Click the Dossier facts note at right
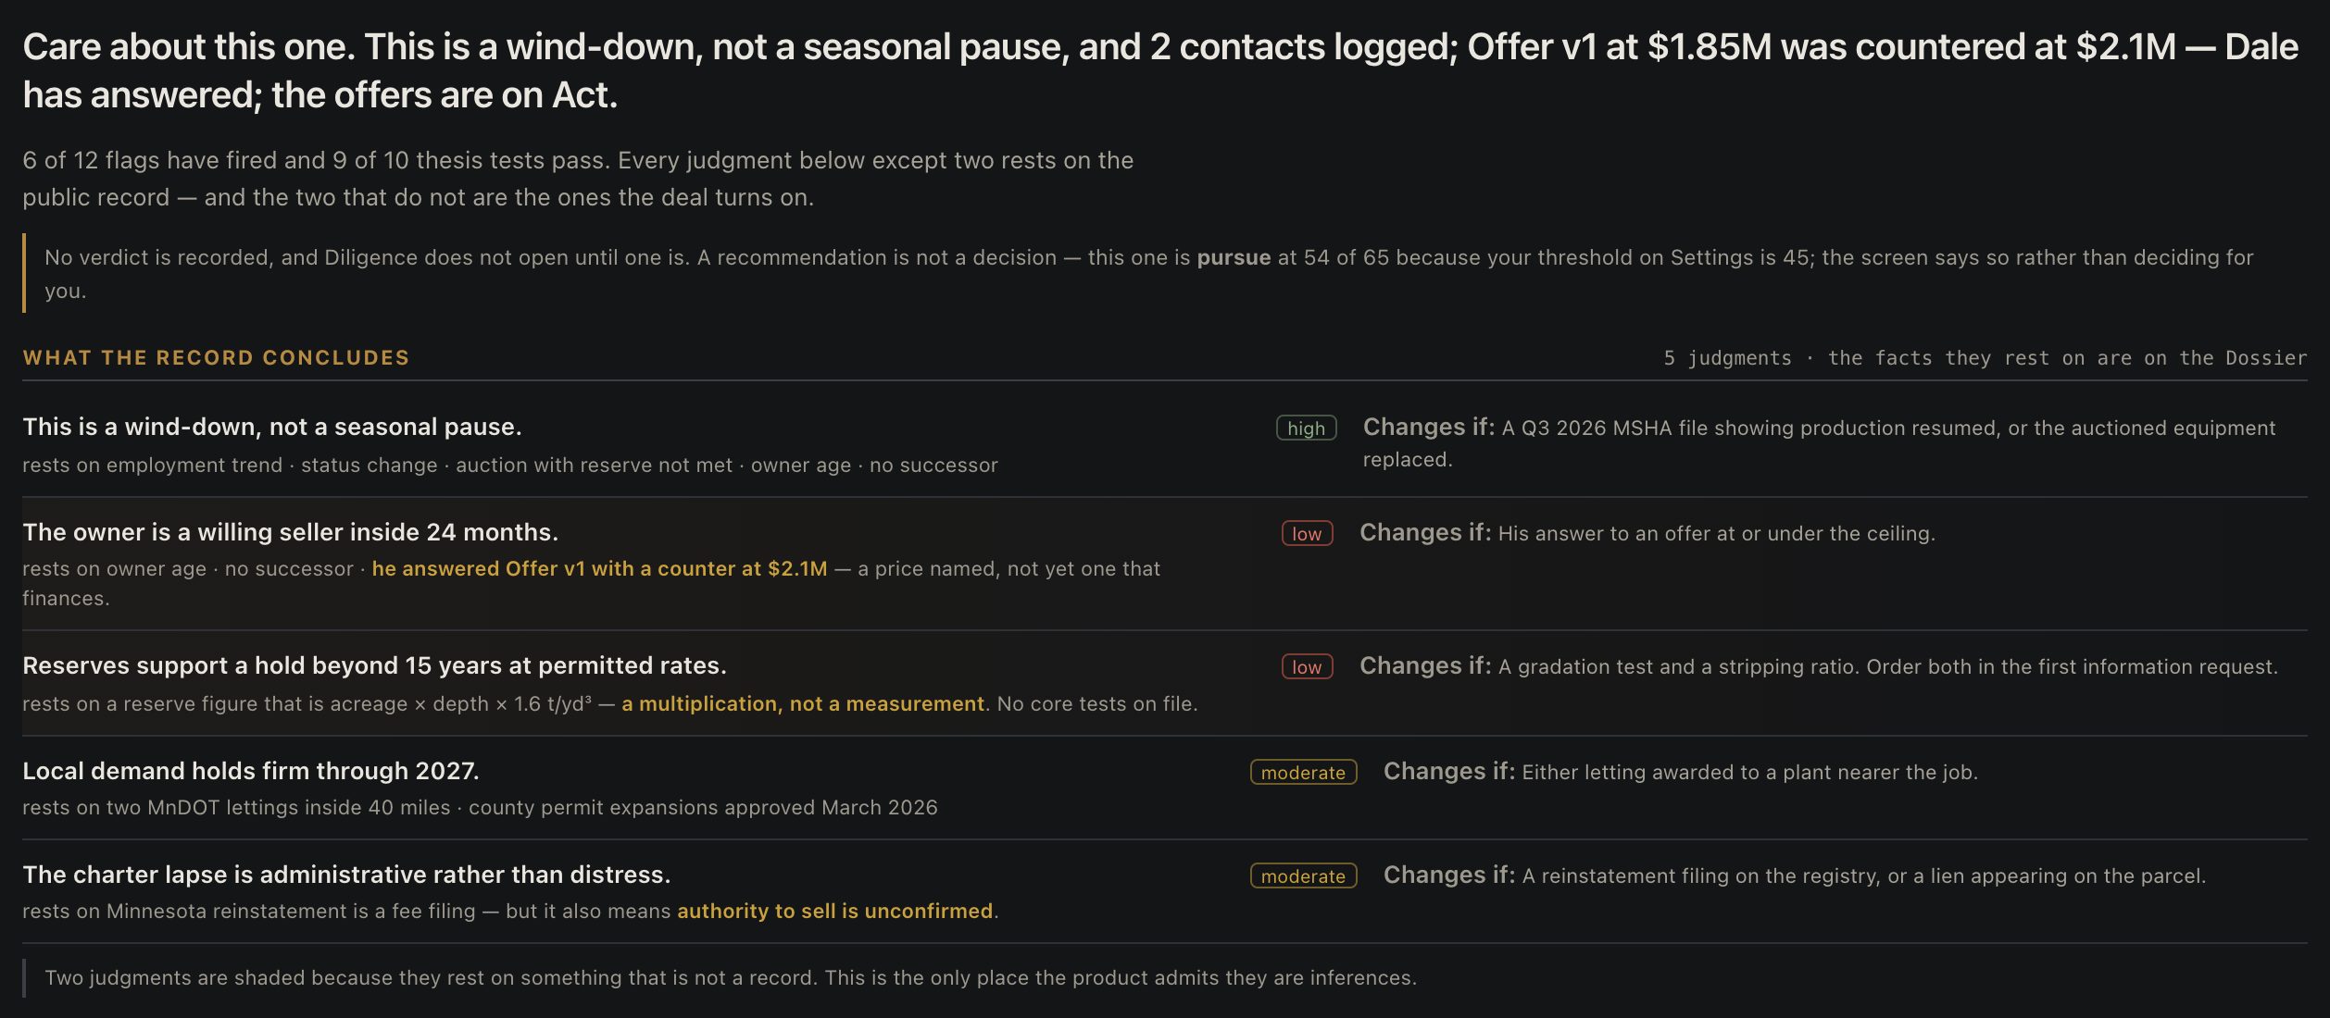Viewport: 2330px width, 1018px height. point(1985,357)
